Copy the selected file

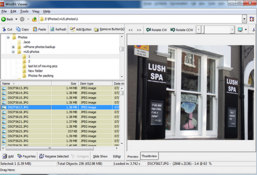(x=23, y=29)
